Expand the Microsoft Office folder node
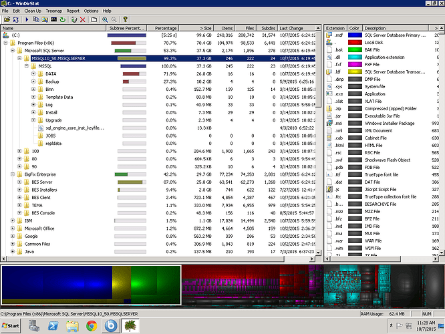 coord(13,228)
